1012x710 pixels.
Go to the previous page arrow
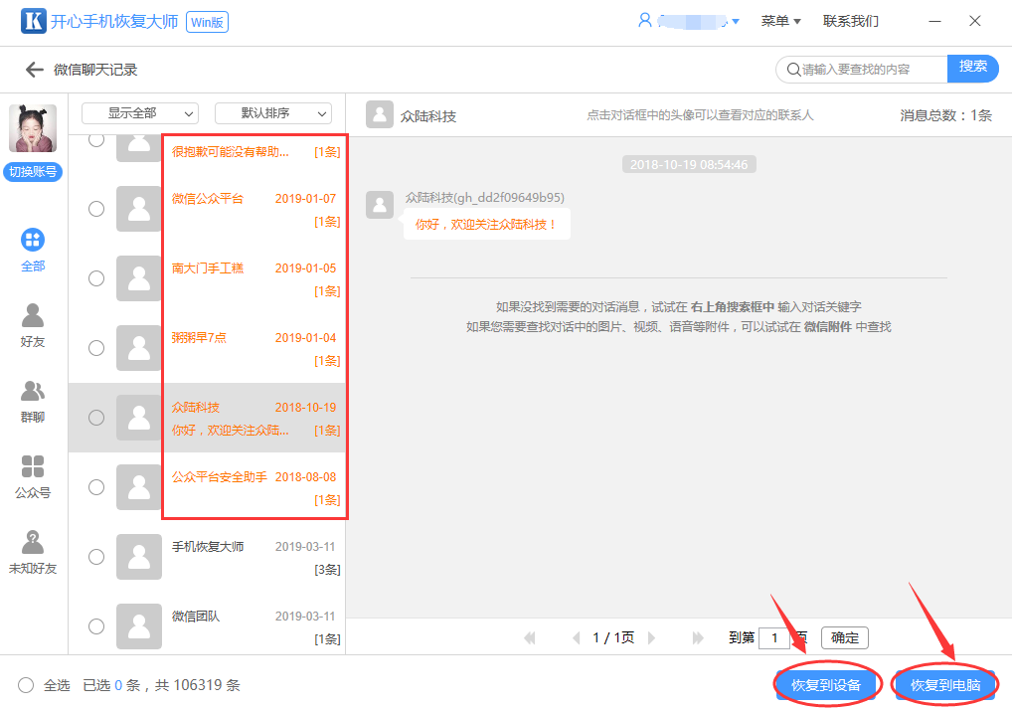coord(577,637)
